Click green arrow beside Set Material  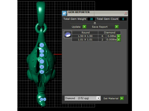click(122, 98)
